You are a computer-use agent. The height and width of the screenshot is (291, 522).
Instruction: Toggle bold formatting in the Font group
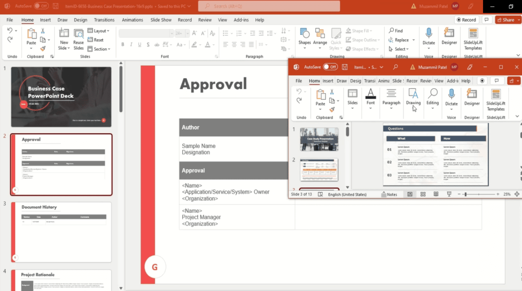pos(123,44)
